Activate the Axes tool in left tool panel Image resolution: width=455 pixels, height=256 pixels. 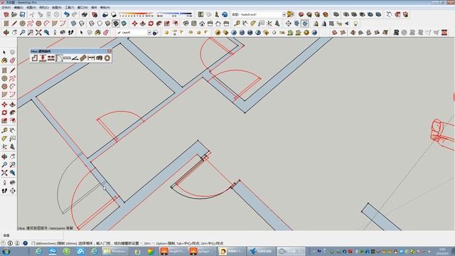[x=4, y=146]
